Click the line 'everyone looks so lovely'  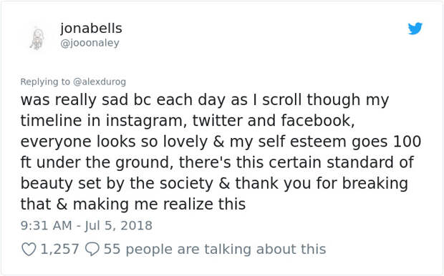click(221, 142)
